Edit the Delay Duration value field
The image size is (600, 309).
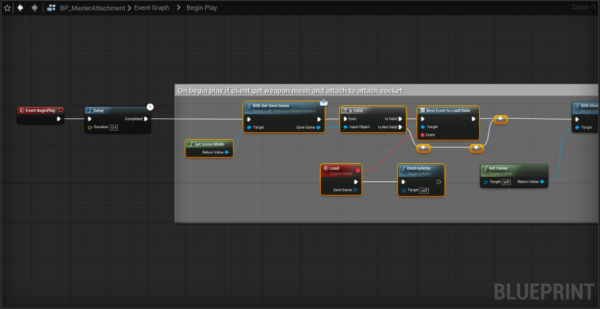pos(114,127)
